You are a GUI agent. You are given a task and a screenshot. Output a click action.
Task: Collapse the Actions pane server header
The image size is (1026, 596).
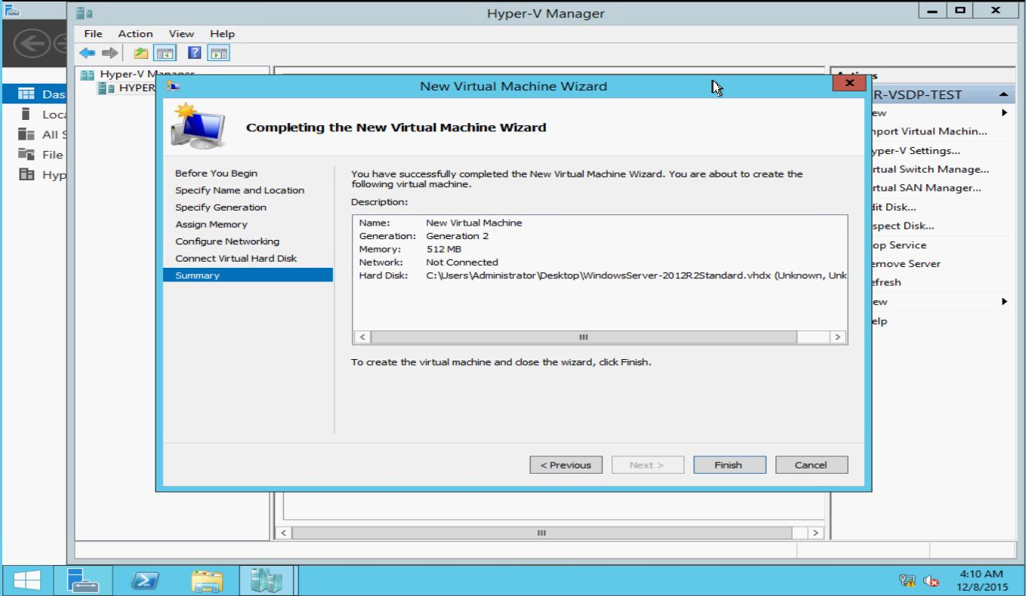coord(1003,95)
